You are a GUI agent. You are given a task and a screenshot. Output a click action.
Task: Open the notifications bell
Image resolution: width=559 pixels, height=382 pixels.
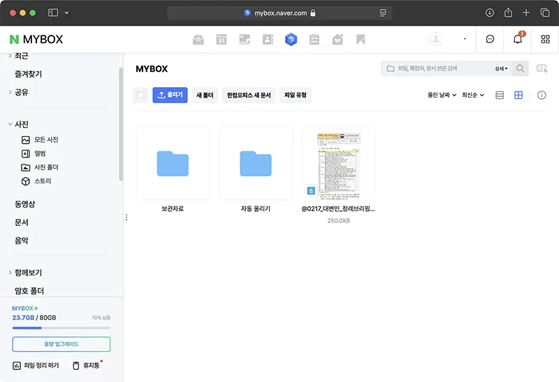coord(518,39)
